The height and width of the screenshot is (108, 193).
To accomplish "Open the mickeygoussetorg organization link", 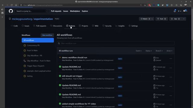I will (22, 19).
